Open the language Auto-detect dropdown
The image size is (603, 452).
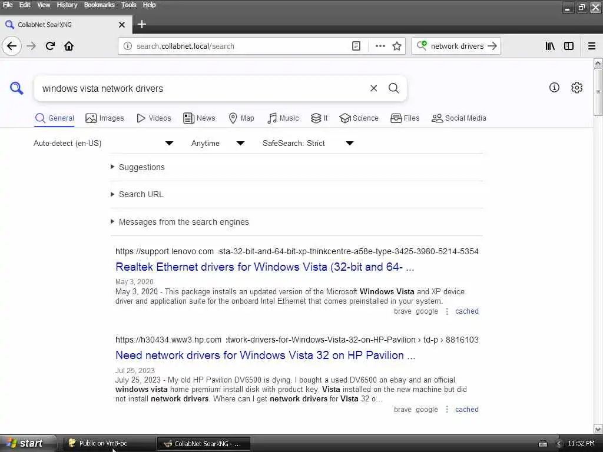coord(104,144)
